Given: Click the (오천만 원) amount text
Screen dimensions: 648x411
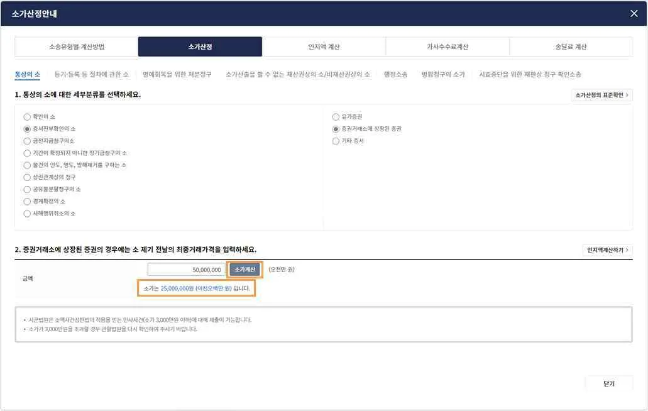Looking at the screenshot, I should pos(282,270).
